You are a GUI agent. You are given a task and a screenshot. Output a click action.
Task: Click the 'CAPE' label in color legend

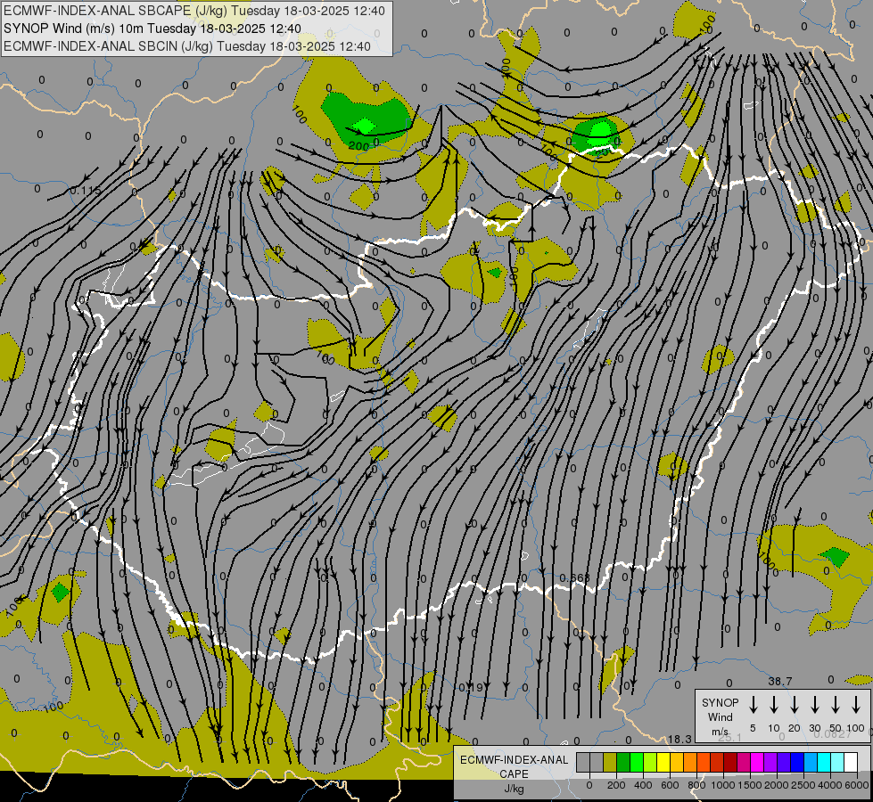point(514,773)
